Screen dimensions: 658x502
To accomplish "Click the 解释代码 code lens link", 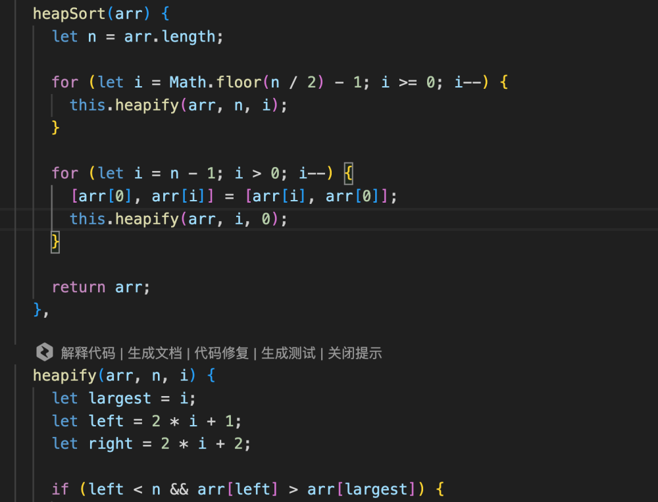I will 88,353.
